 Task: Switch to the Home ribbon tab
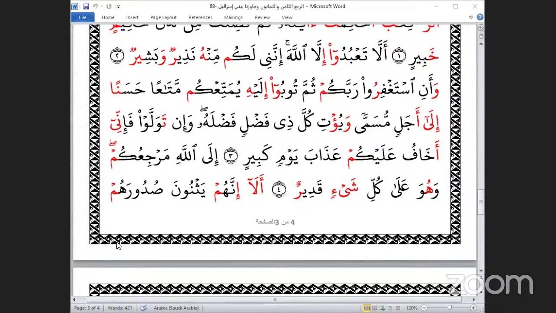click(x=108, y=17)
